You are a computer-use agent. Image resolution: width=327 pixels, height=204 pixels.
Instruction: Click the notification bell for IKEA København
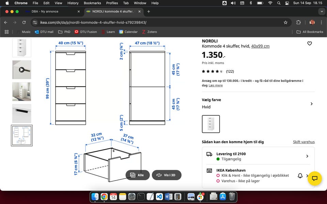pyautogui.click(x=300, y=175)
